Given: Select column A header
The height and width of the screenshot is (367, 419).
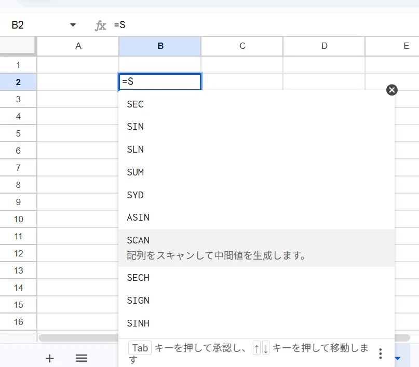Looking at the screenshot, I should (x=78, y=46).
